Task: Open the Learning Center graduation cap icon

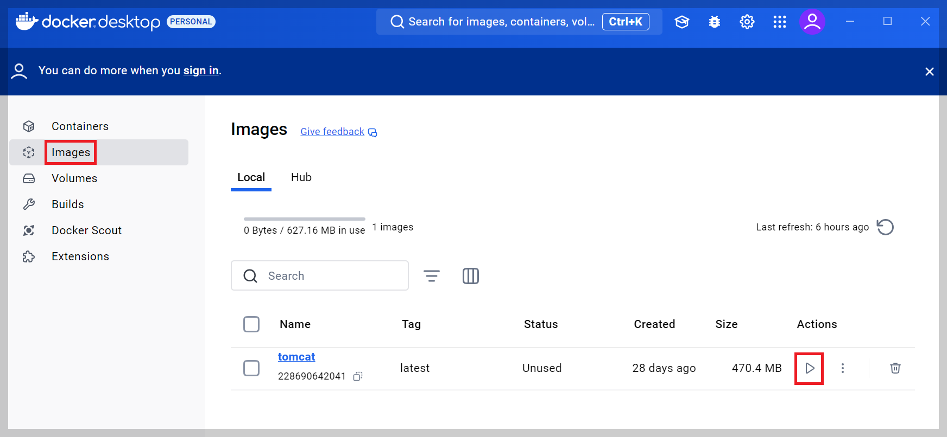Action: [x=682, y=22]
